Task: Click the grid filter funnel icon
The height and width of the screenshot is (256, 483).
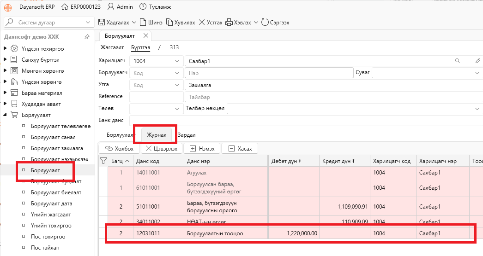Action: click(103, 161)
